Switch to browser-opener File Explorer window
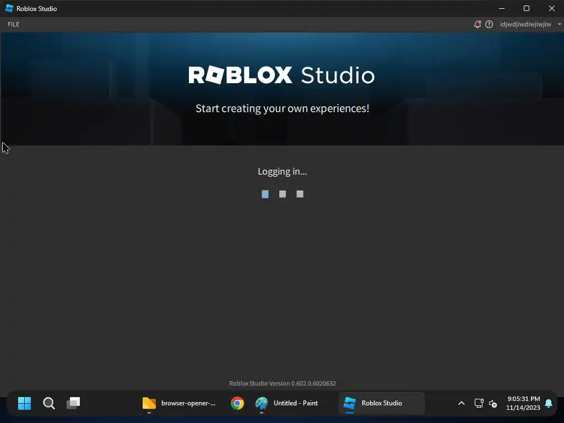This screenshot has width=564, height=423. click(179, 403)
